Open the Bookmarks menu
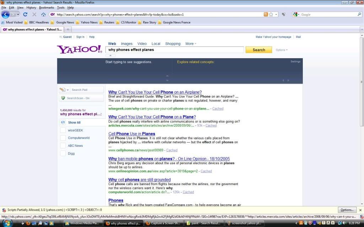Screen dimensions: 364x227 [47, 7]
